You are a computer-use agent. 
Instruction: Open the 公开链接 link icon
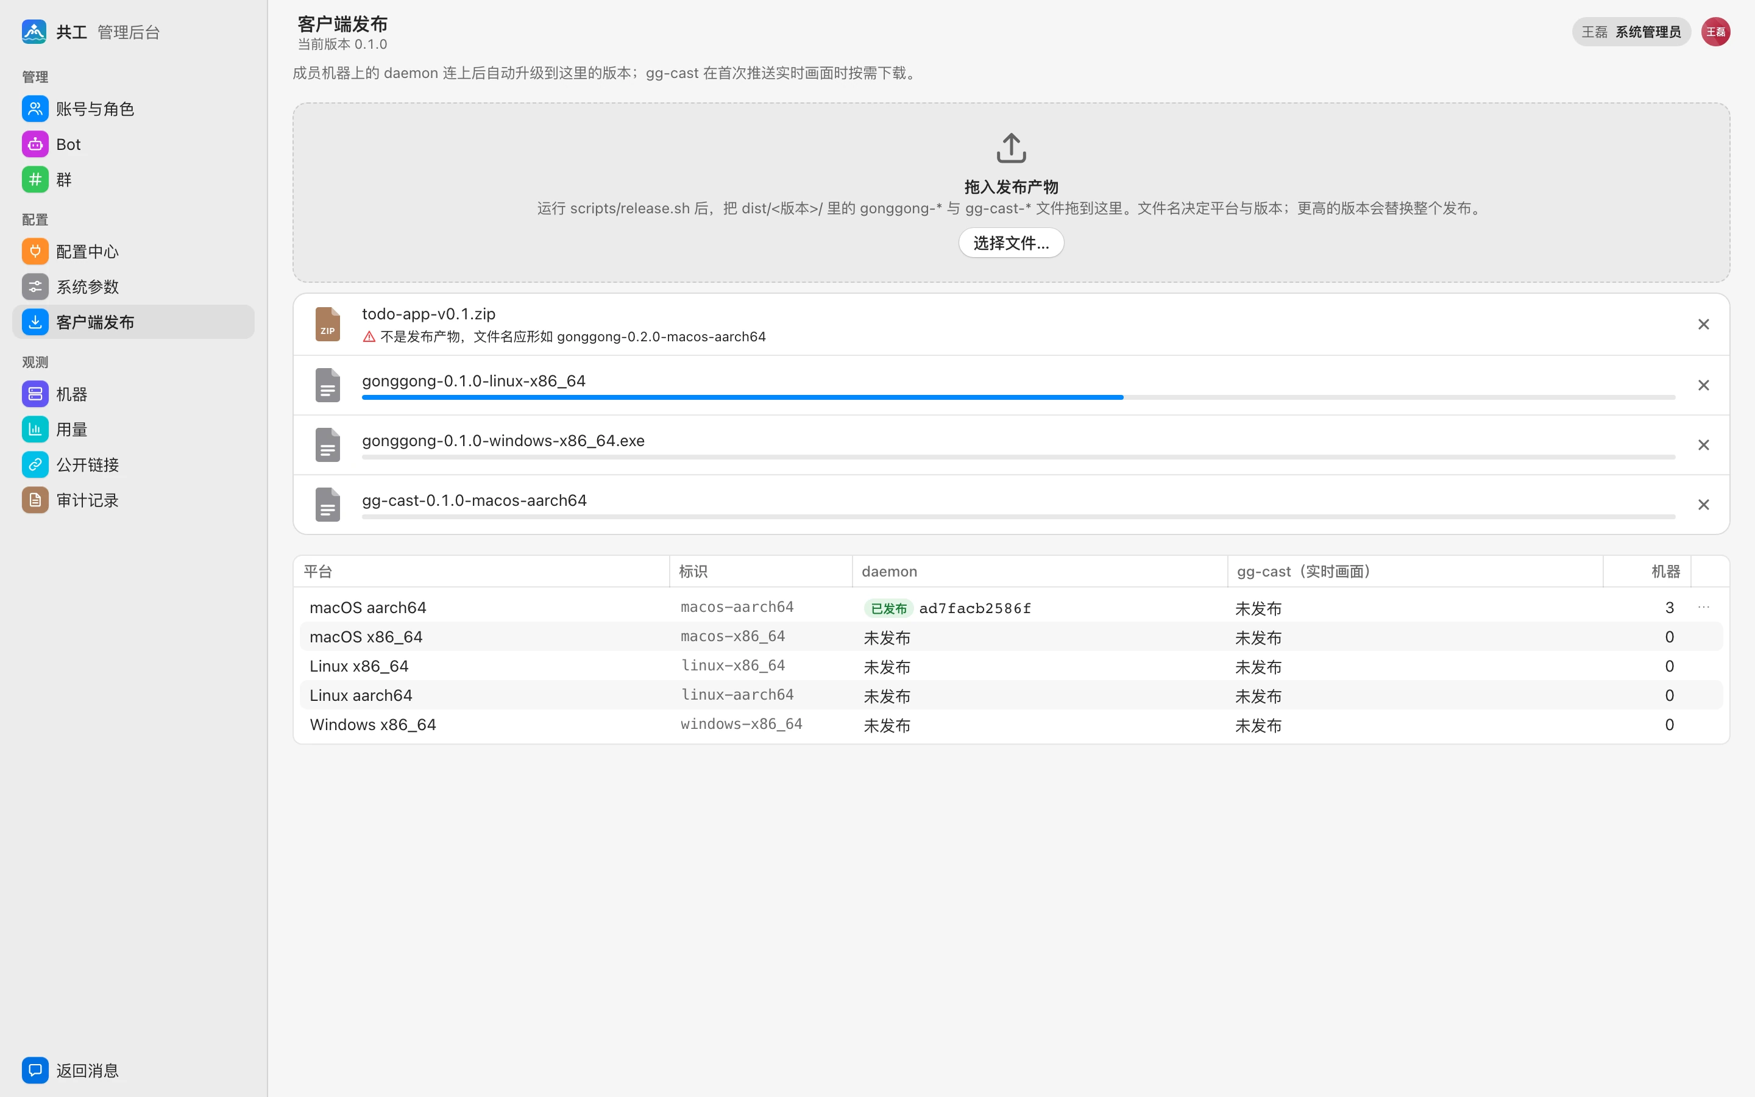click(35, 465)
